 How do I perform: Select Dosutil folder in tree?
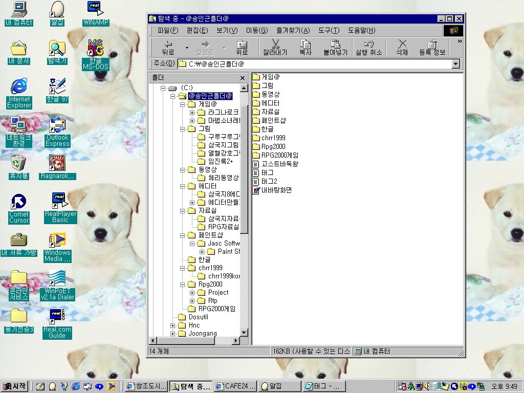(x=193, y=317)
